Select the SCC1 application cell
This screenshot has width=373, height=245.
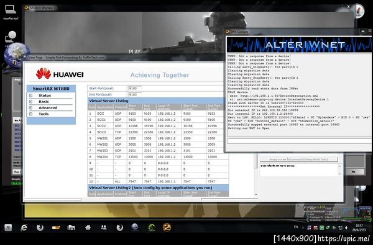pyautogui.click(x=104, y=120)
